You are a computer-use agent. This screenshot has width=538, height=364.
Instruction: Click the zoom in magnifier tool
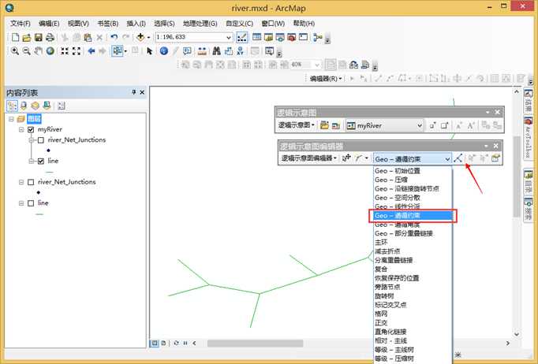(x=15, y=51)
